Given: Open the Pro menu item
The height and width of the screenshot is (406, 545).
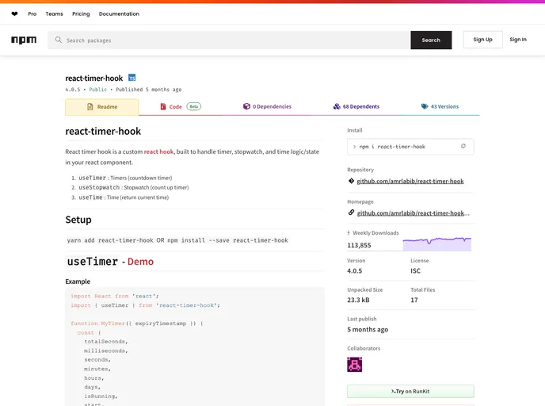Looking at the screenshot, I should (x=32, y=14).
